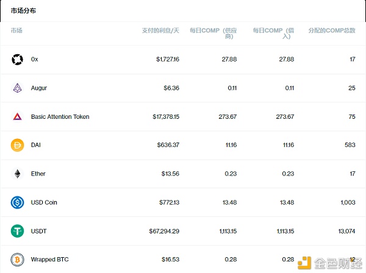
Task: Select BAT borrow COMP value 273.67
Action: [x=285, y=116]
